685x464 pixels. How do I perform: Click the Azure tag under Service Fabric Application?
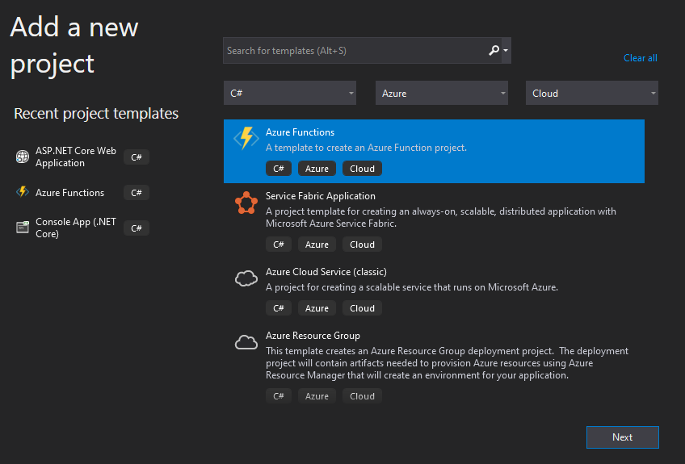point(317,245)
